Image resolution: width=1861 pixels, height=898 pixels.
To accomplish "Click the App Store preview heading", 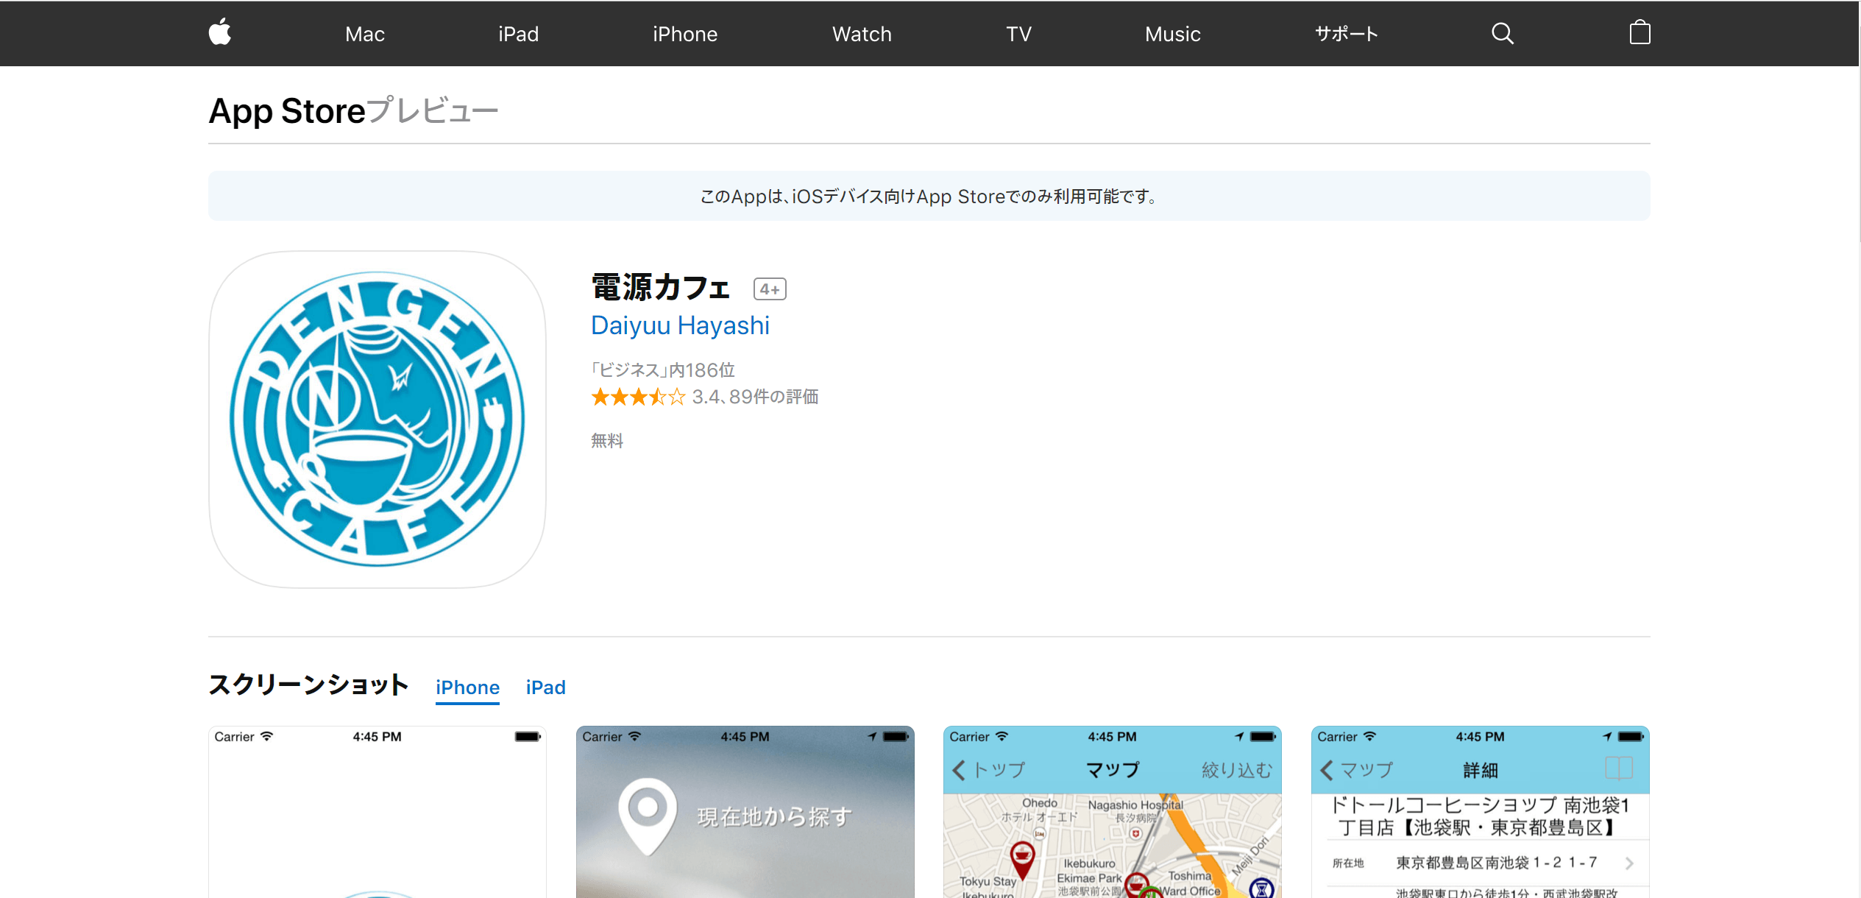I will (x=353, y=111).
